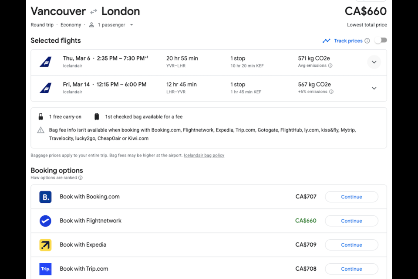Screen dimensions: 418x279
Task: Click the green CA$660 Flightnetwork price
Action: pos(306,221)
